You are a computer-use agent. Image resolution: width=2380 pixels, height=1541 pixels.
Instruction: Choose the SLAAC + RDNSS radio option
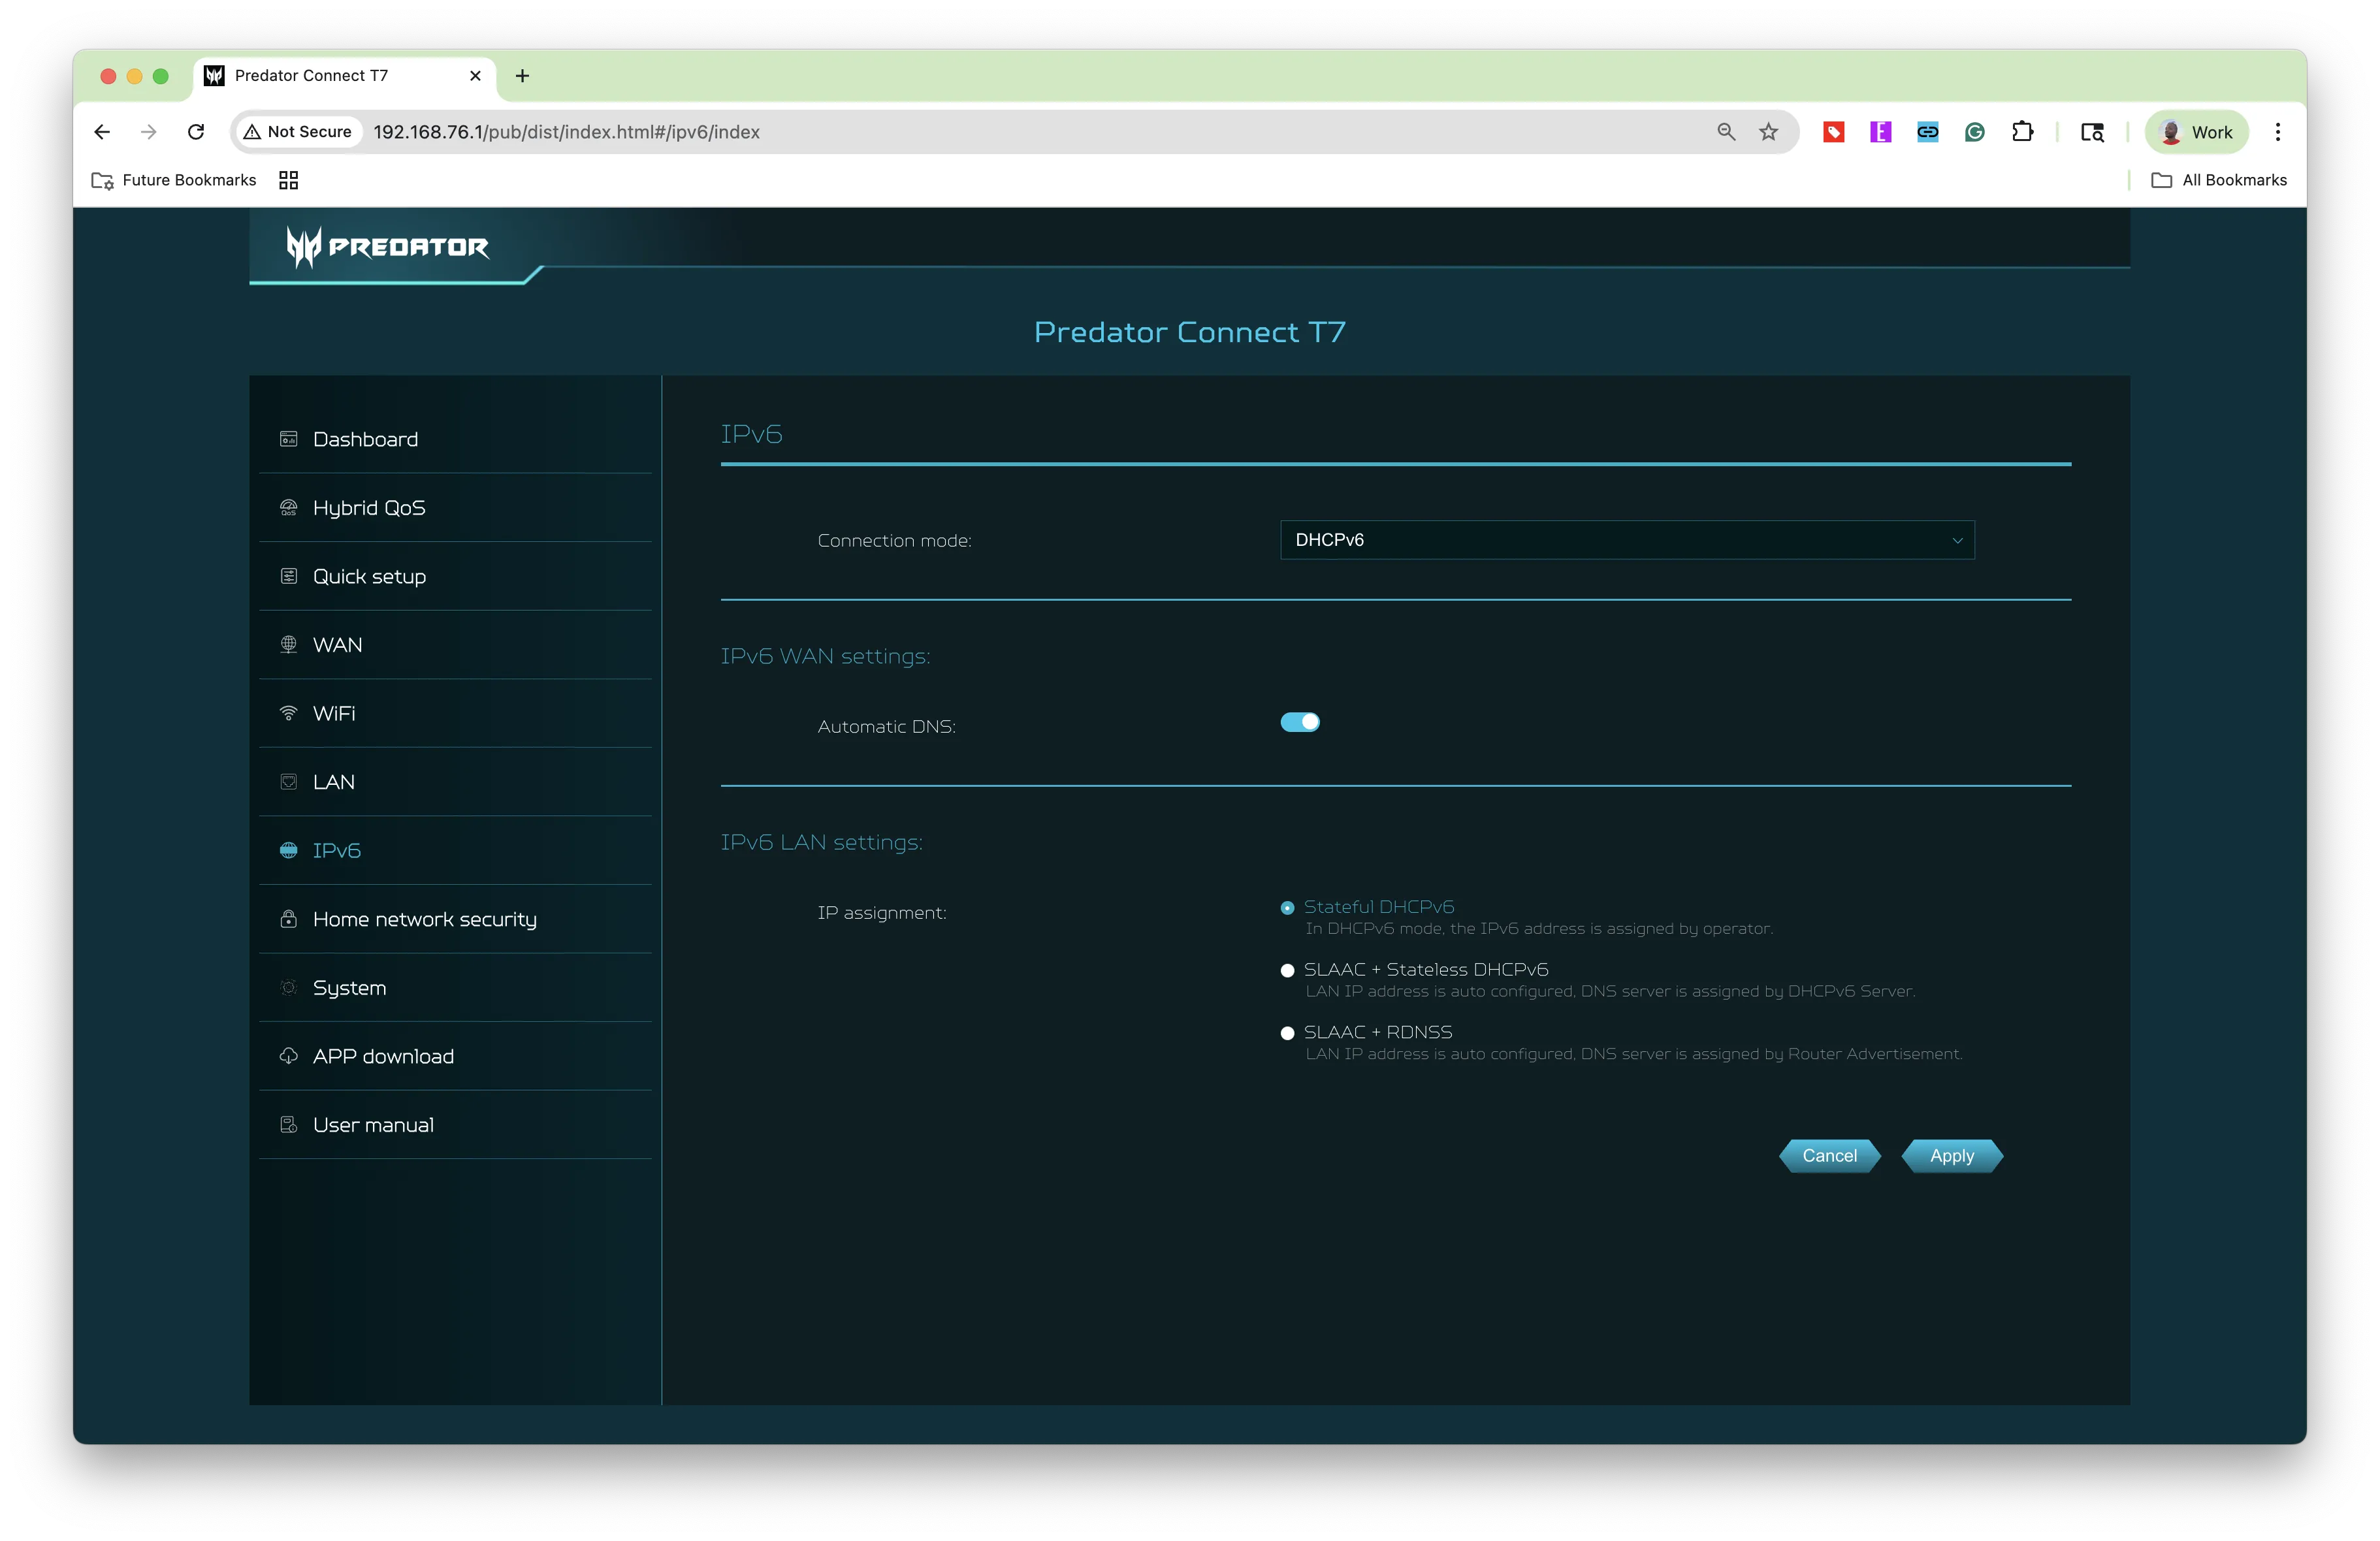click(x=1287, y=1033)
